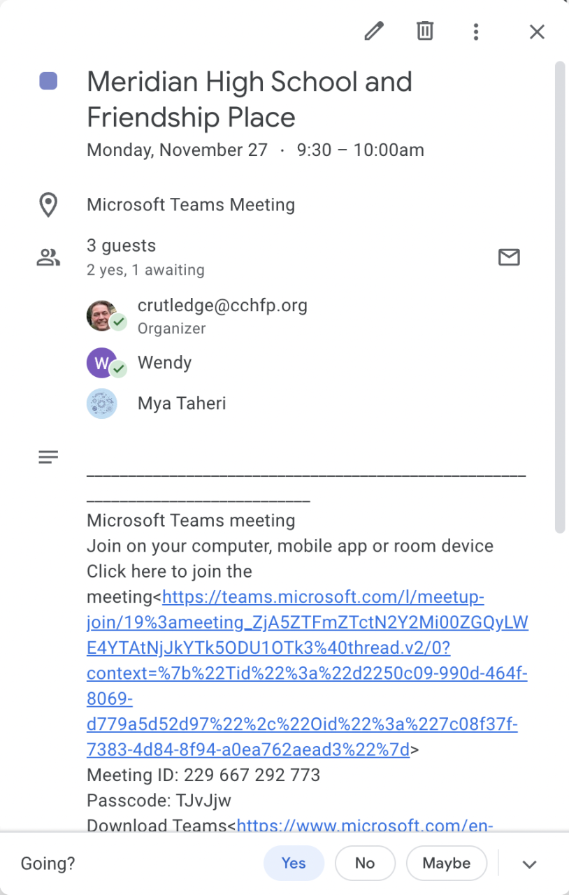Delete the event with trash icon

click(x=425, y=31)
